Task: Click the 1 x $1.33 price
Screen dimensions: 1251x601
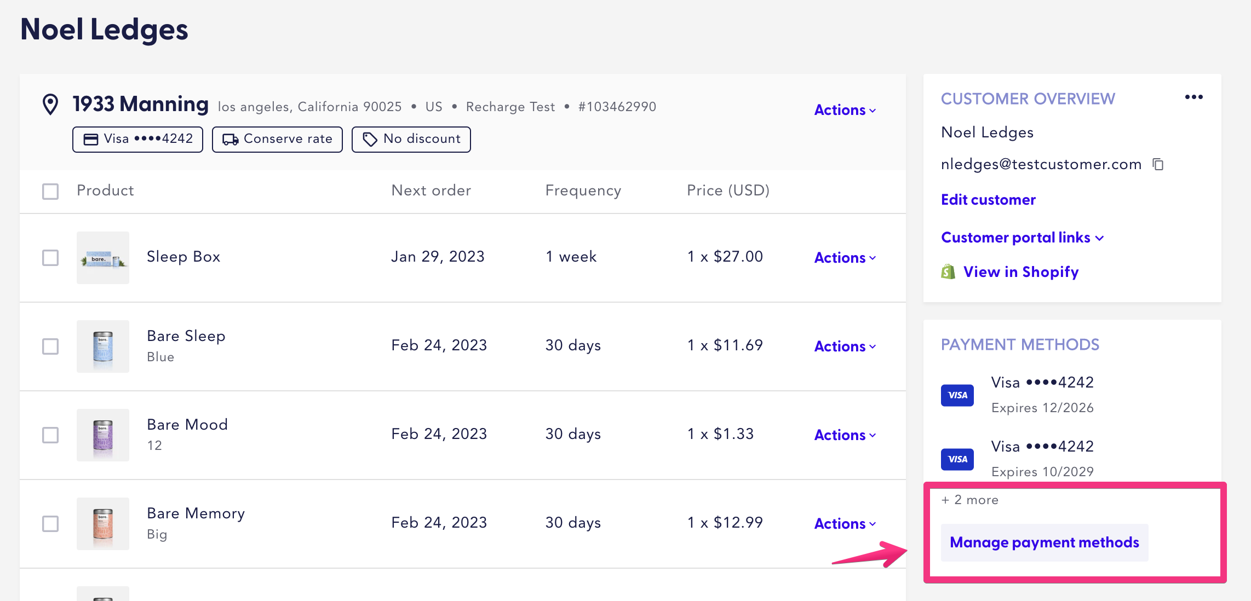Action: coord(721,434)
